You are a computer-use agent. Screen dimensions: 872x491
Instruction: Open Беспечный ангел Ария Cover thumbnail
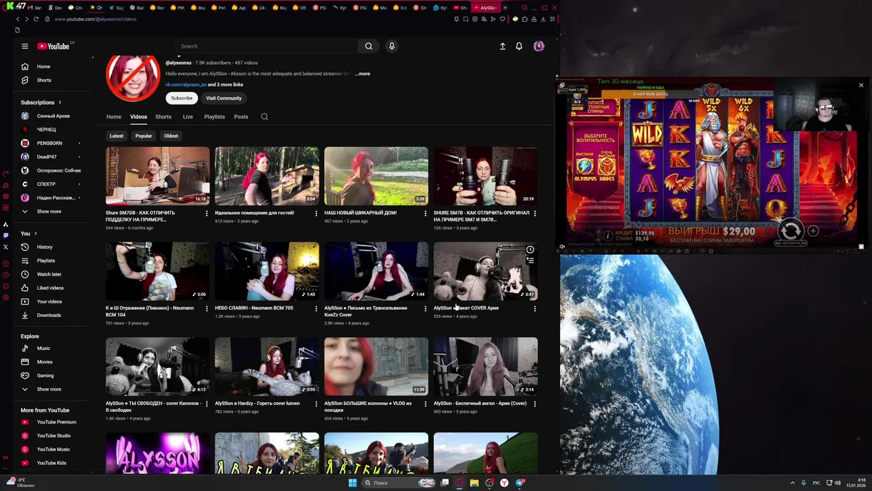[486, 367]
